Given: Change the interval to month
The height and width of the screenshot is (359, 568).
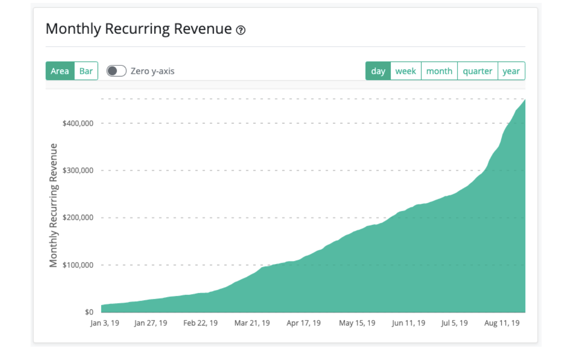Looking at the screenshot, I should click(439, 71).
